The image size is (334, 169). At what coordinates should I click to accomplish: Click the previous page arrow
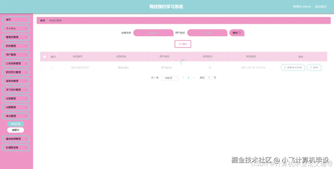click(183, 78)
